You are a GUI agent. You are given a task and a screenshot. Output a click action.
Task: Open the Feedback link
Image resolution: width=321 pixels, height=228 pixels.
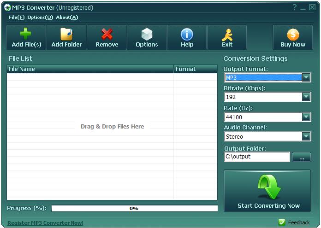click(x=298, y=223)
